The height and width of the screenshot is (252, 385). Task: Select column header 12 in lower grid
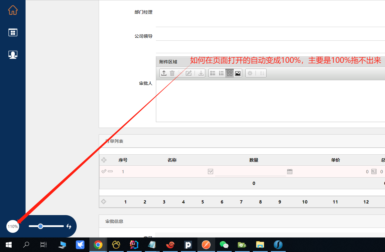366,202
